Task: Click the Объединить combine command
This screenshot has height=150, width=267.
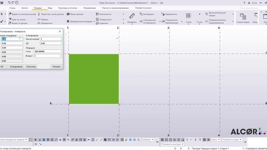Action: click(x=45, y=23)
